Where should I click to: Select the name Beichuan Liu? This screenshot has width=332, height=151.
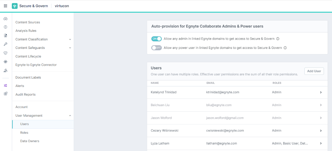pos(160,105)
